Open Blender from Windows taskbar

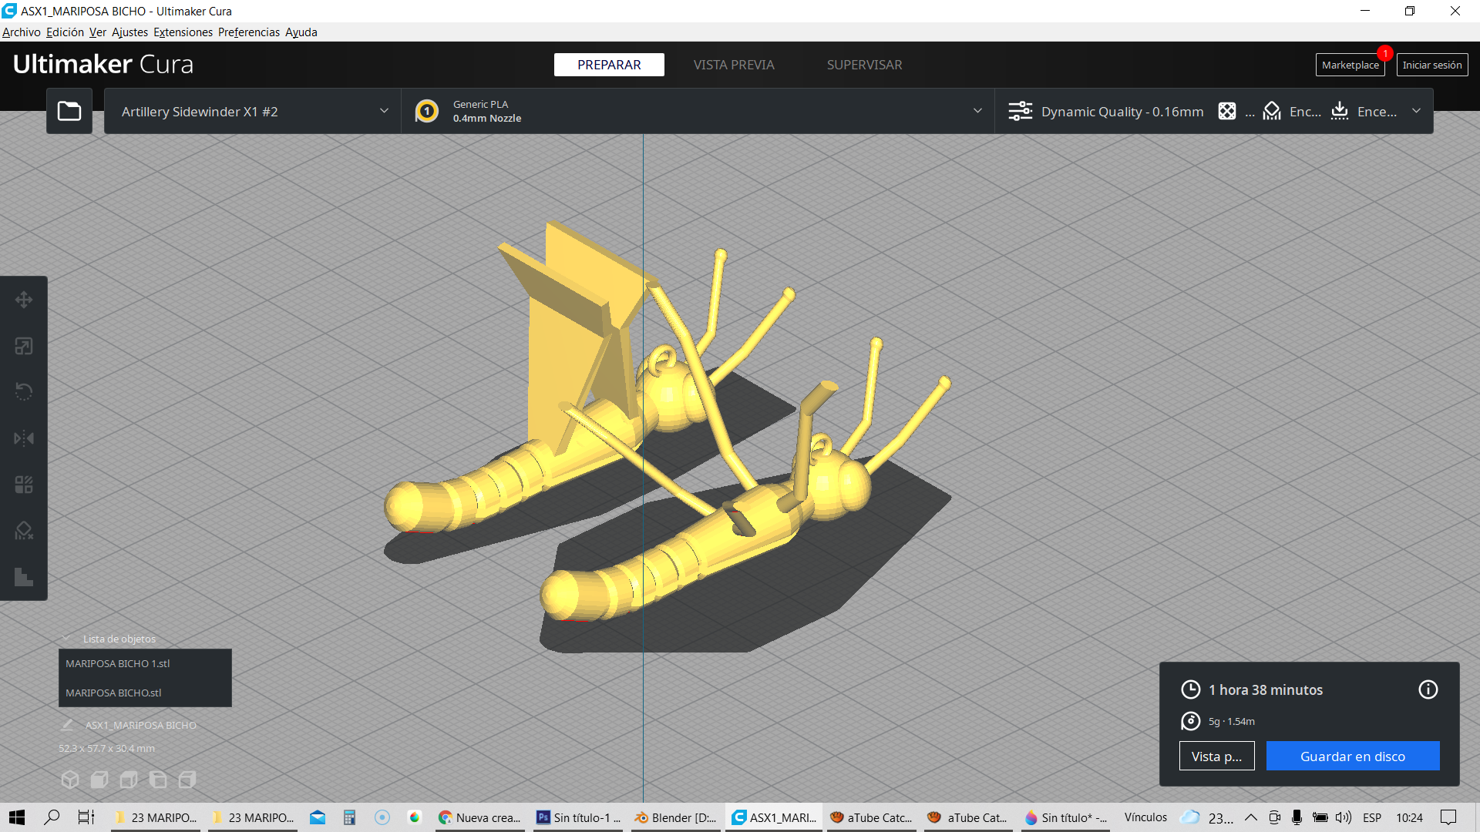click(x=675, y=817)
